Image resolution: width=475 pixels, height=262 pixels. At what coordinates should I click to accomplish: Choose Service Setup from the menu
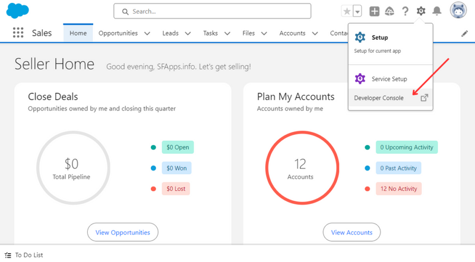(391, 79)
